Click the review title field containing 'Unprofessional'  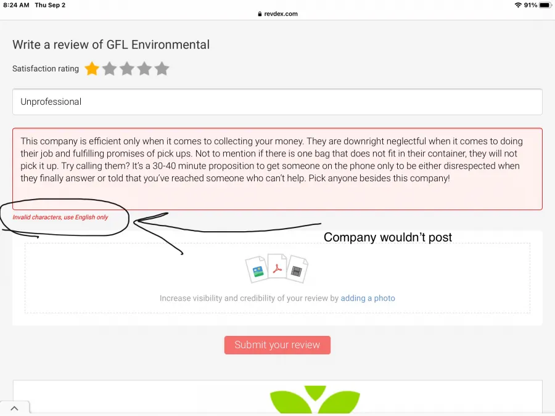click(x=277, y=102)
